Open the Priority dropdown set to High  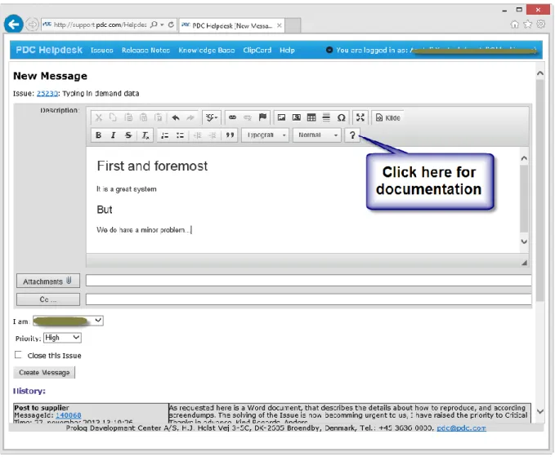(x=62, y=338)
